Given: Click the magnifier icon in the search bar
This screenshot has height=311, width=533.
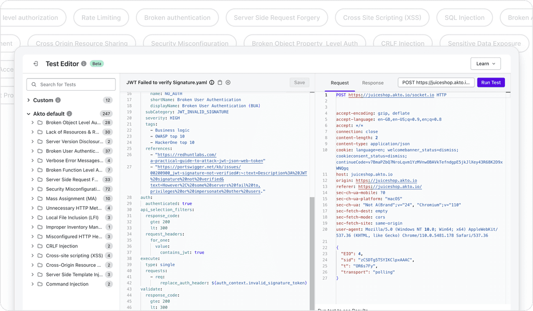Looking at the screenshot, I should click(x=34, y=84).
